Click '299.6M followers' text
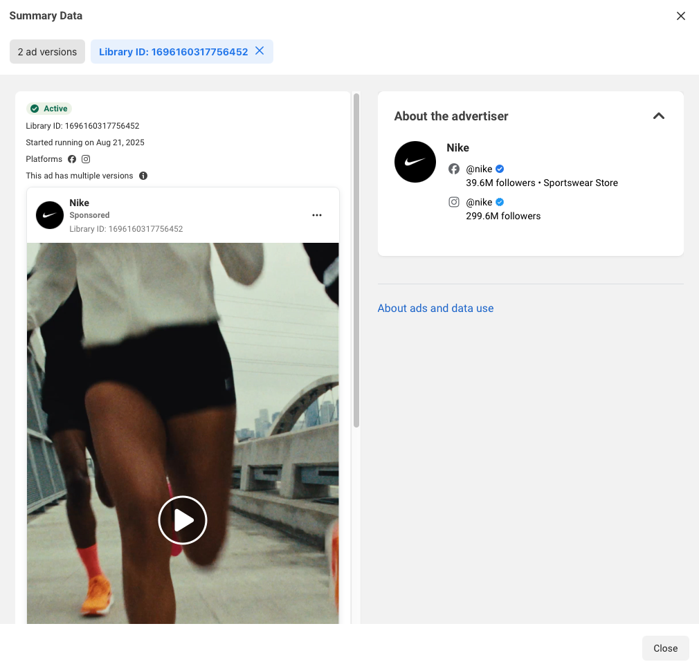Image resolution: width=699 pixels, height=671 pixels. click(x=503, y=216)
